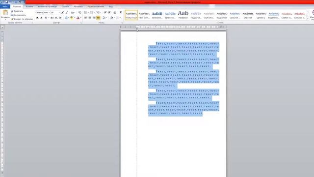Click the Text Effects icon
Viewport: 314px width, 177px height.
66,18
